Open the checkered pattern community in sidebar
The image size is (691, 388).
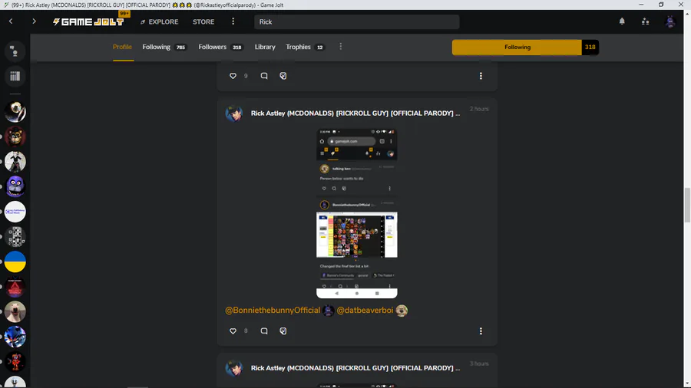click(15, 237)
